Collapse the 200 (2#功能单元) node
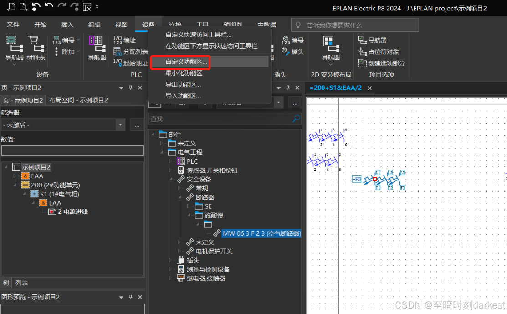Screen dimensions: 507x314 click(x=15, y=185)
